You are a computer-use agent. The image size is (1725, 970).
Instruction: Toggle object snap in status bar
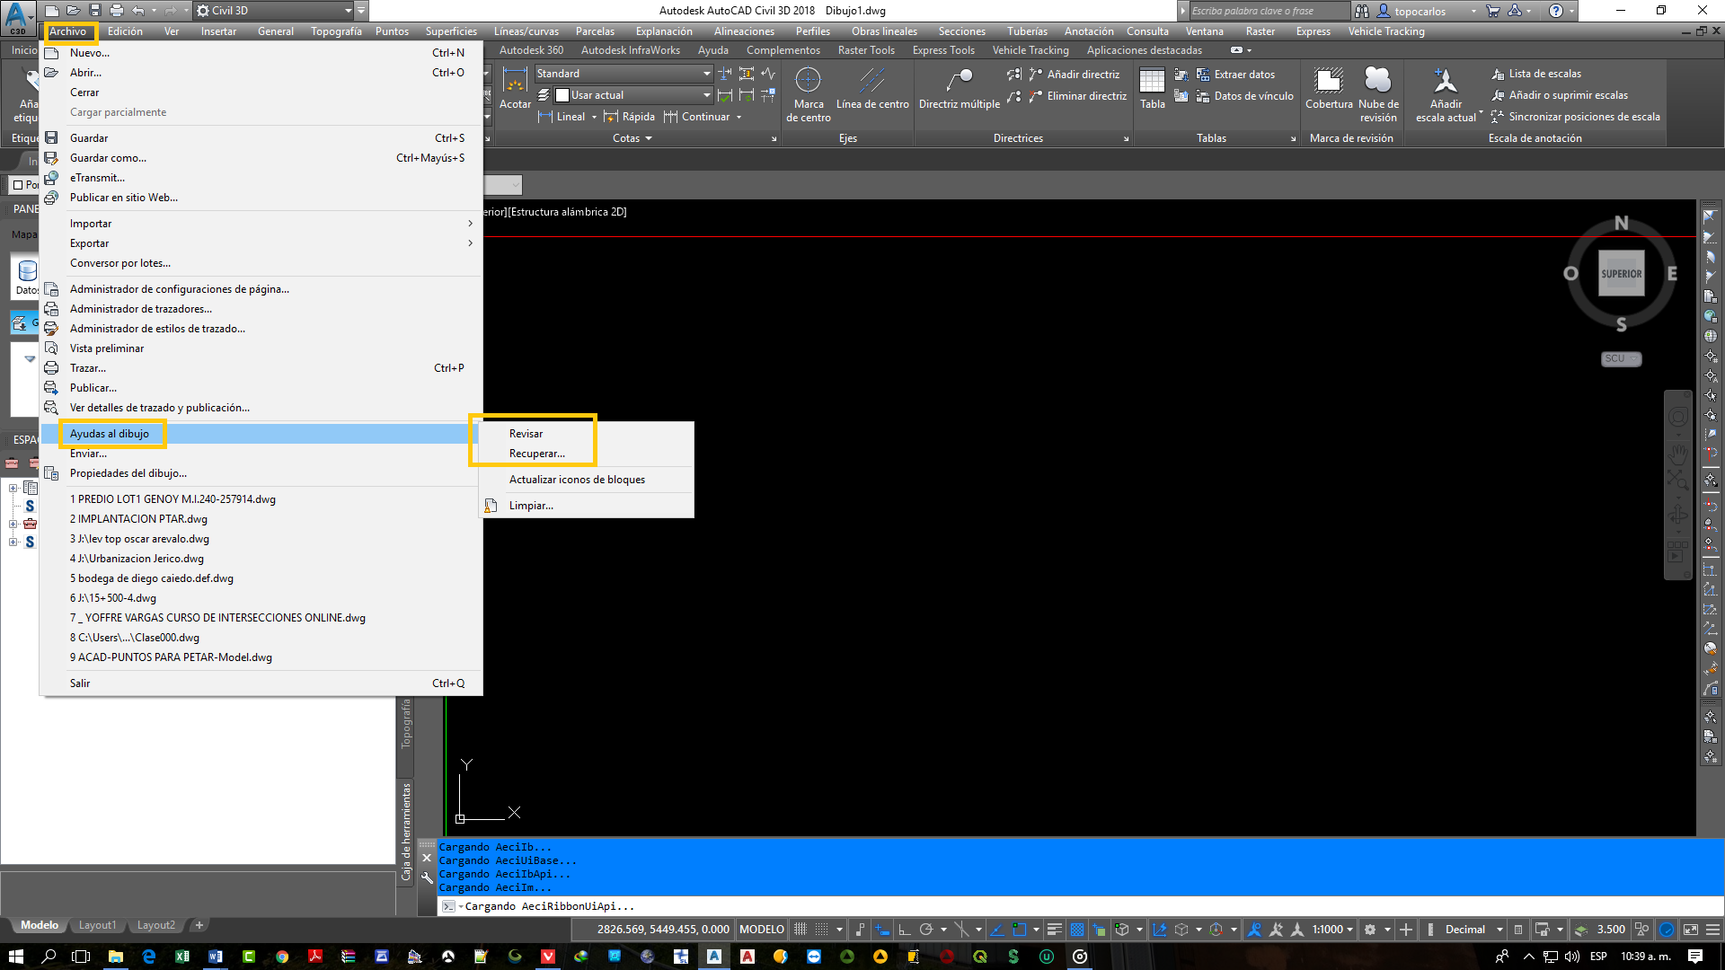(x=1019, y=930)
